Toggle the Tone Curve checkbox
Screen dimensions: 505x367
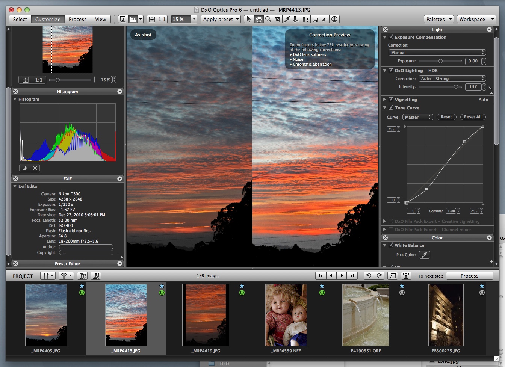pyautogui.click(x=391, y=108)
